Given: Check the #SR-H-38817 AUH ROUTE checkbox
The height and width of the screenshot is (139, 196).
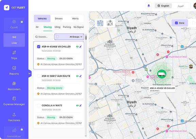Looking at the screenshot, I should (39, 76).
